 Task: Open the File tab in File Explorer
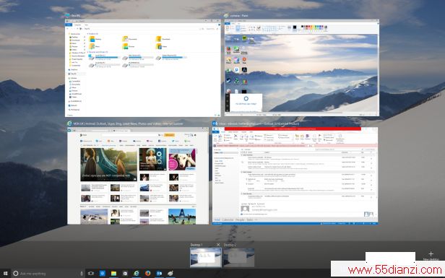69,25
